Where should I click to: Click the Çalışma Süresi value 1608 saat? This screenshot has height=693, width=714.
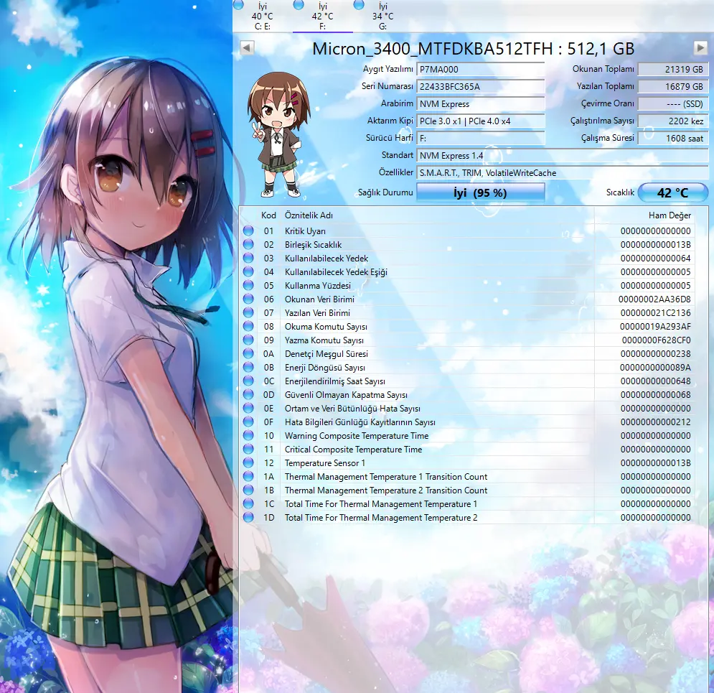(672, 138)
